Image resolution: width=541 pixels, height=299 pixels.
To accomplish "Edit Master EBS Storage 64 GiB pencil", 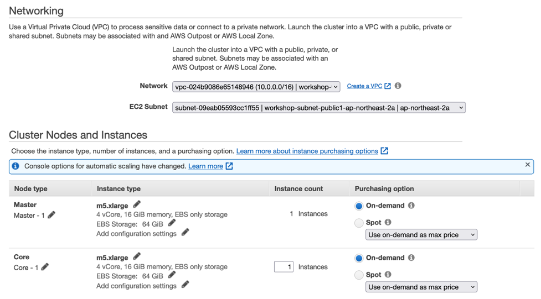I will click(x=172, y=223).
